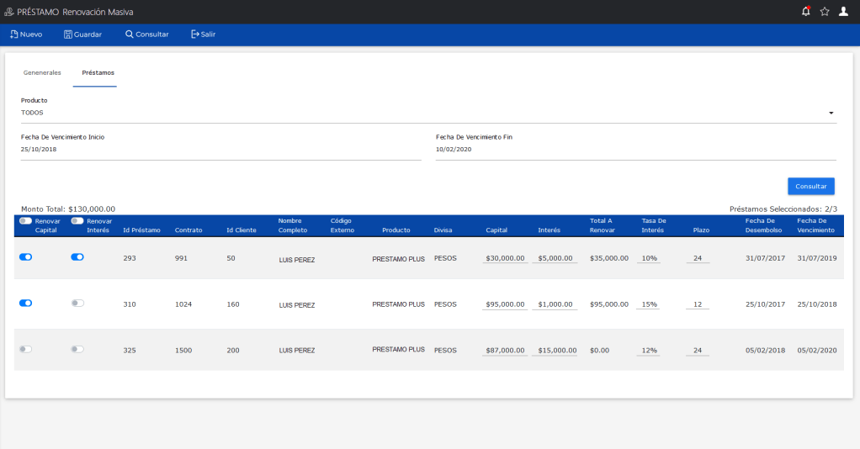
Task: Enable Renovar Capital for loan 325
Action: coord(25,349)
